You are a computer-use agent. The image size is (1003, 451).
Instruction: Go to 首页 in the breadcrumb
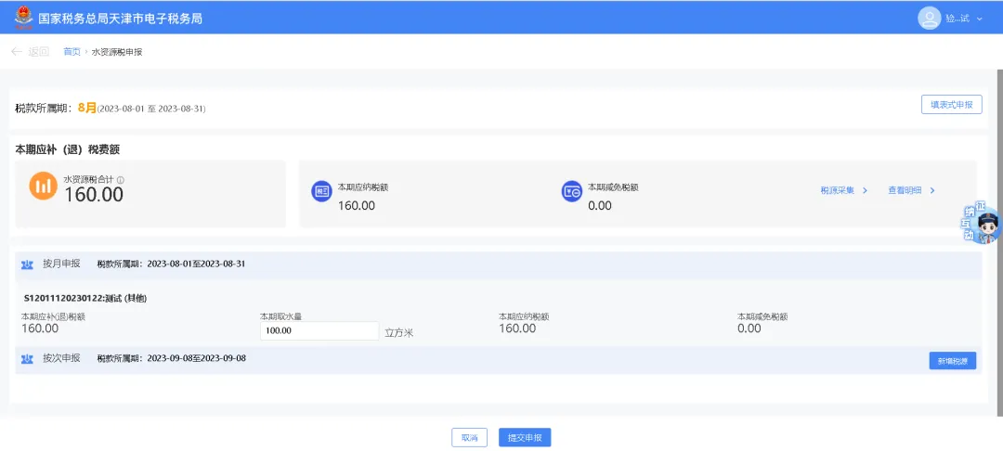pos(72,52)
